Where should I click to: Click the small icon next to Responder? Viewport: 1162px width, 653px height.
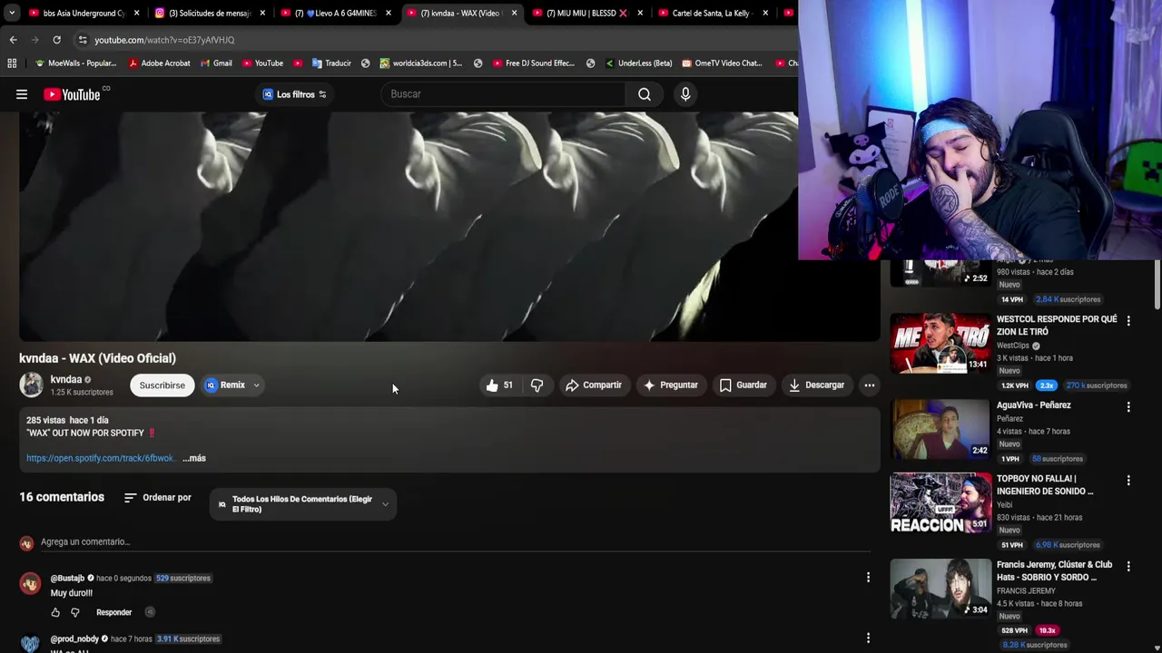click(x=150, y=613)
